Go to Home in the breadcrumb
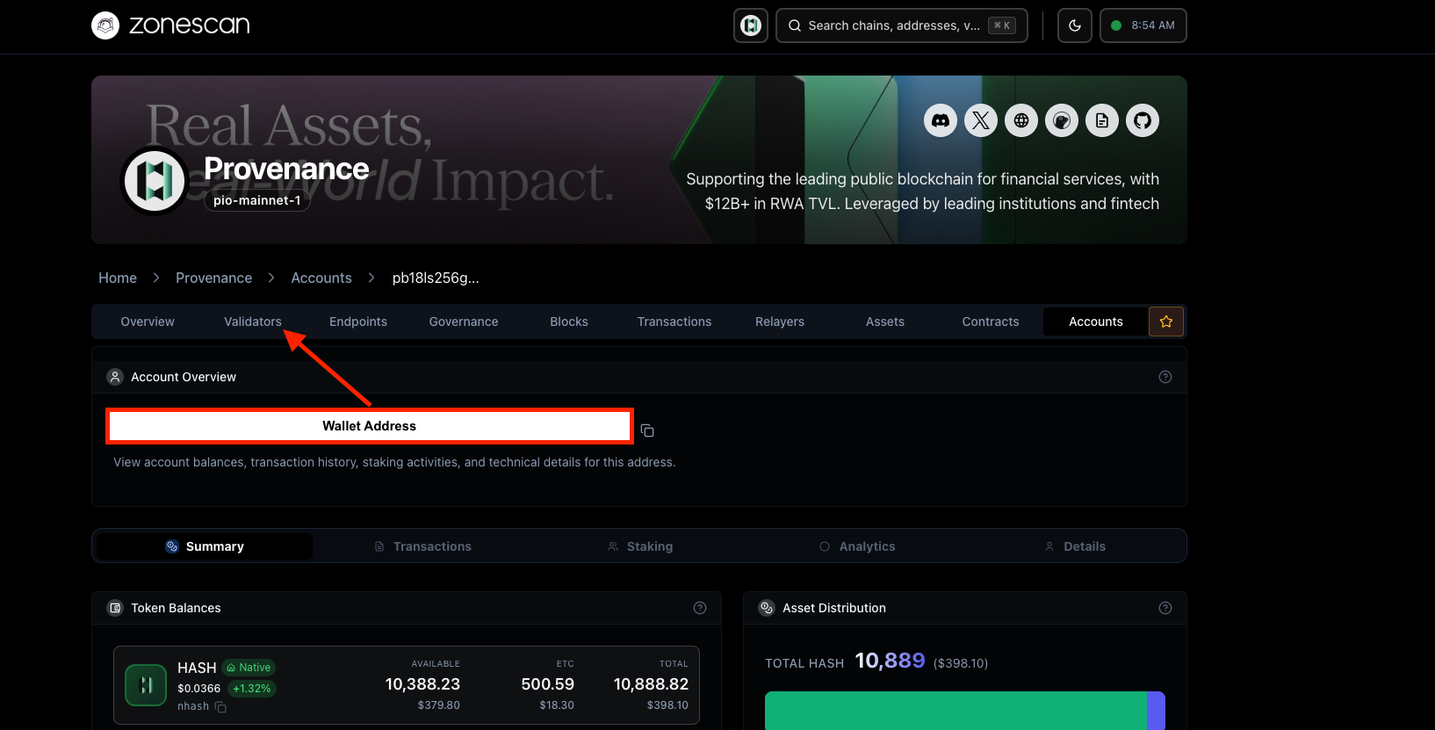The width and height of the screenshot is (1435, 730). click(x=118, y=278)
